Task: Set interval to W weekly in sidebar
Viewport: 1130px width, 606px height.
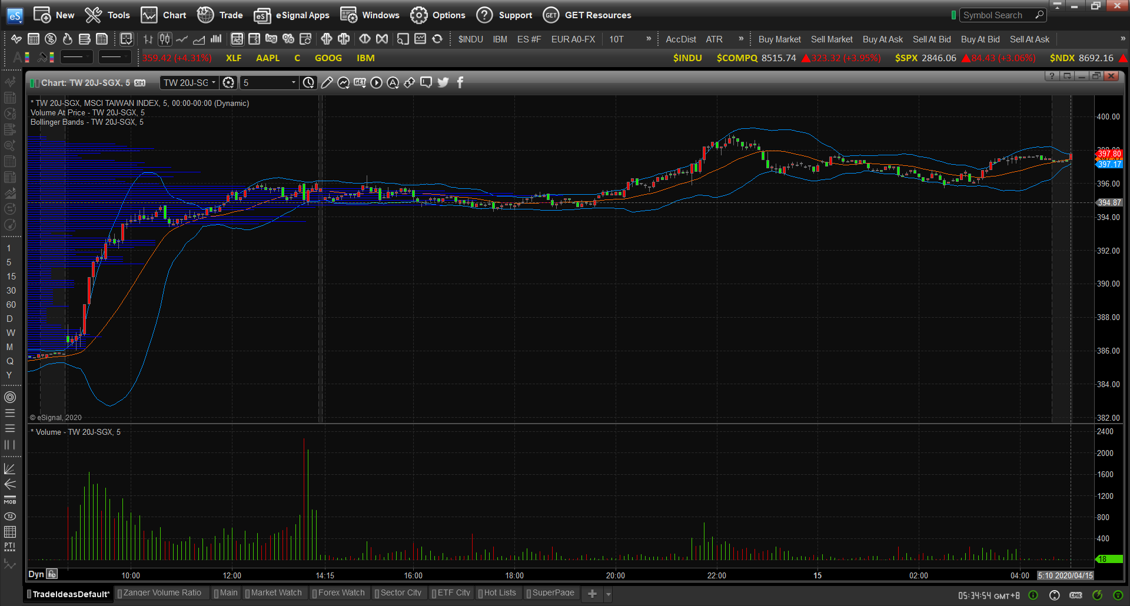Action: point(11,333)
